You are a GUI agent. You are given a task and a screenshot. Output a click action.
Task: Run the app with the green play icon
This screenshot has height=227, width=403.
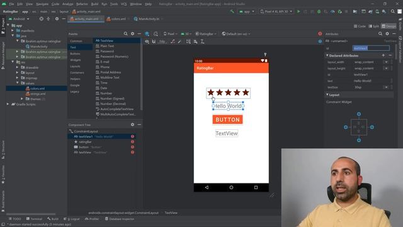[x=298, y=11]
